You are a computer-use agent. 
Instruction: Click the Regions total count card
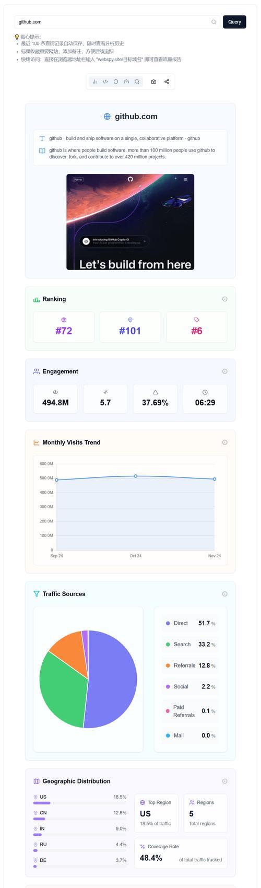click(x=205, y=813)
